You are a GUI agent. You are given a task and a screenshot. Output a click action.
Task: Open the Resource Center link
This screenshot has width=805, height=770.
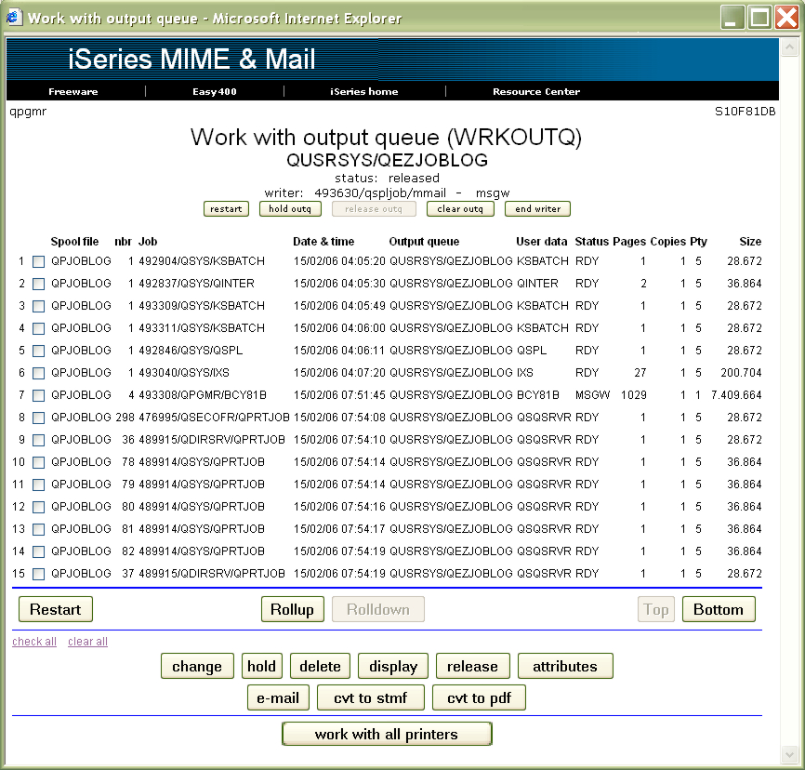coord(536,91)
